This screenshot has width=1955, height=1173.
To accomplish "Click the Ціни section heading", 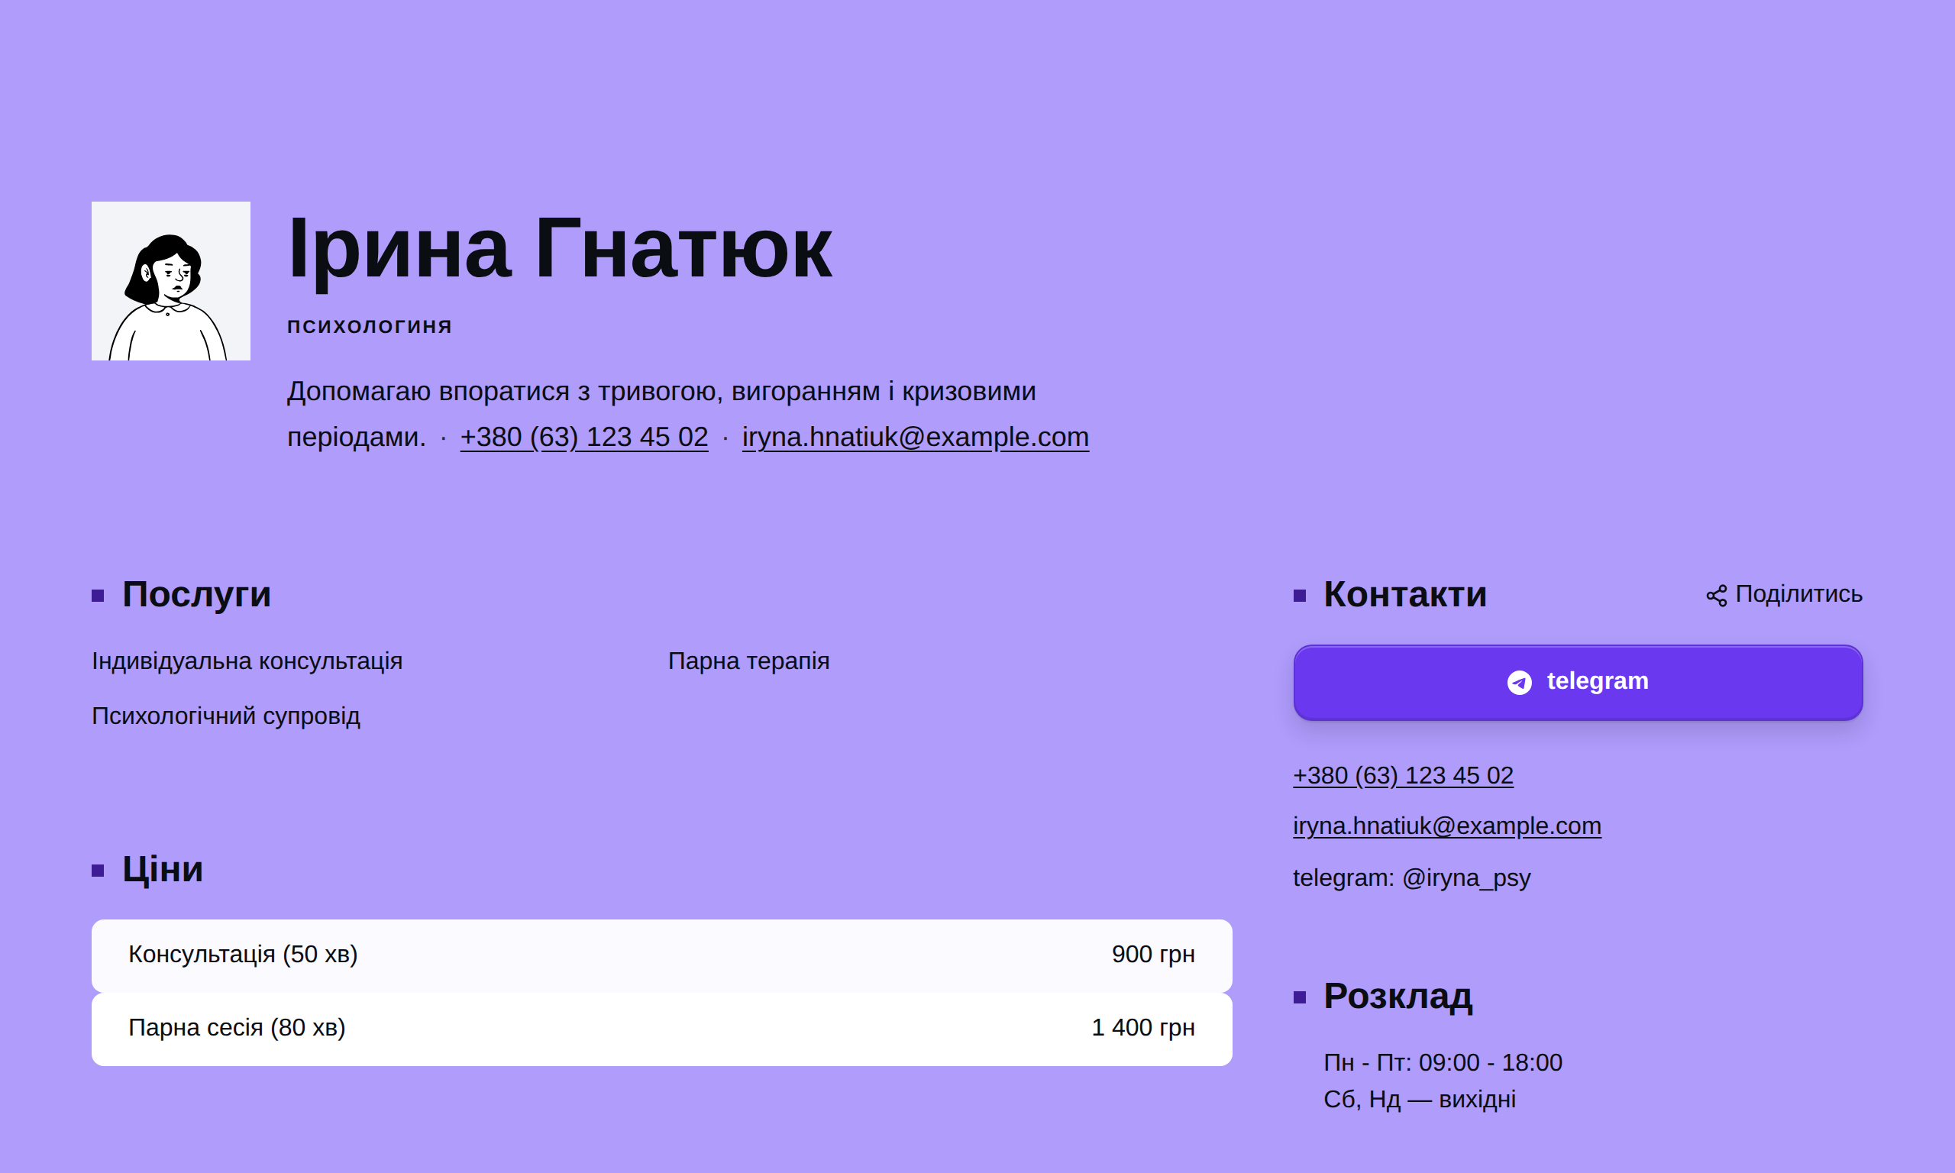I will 162,870.
